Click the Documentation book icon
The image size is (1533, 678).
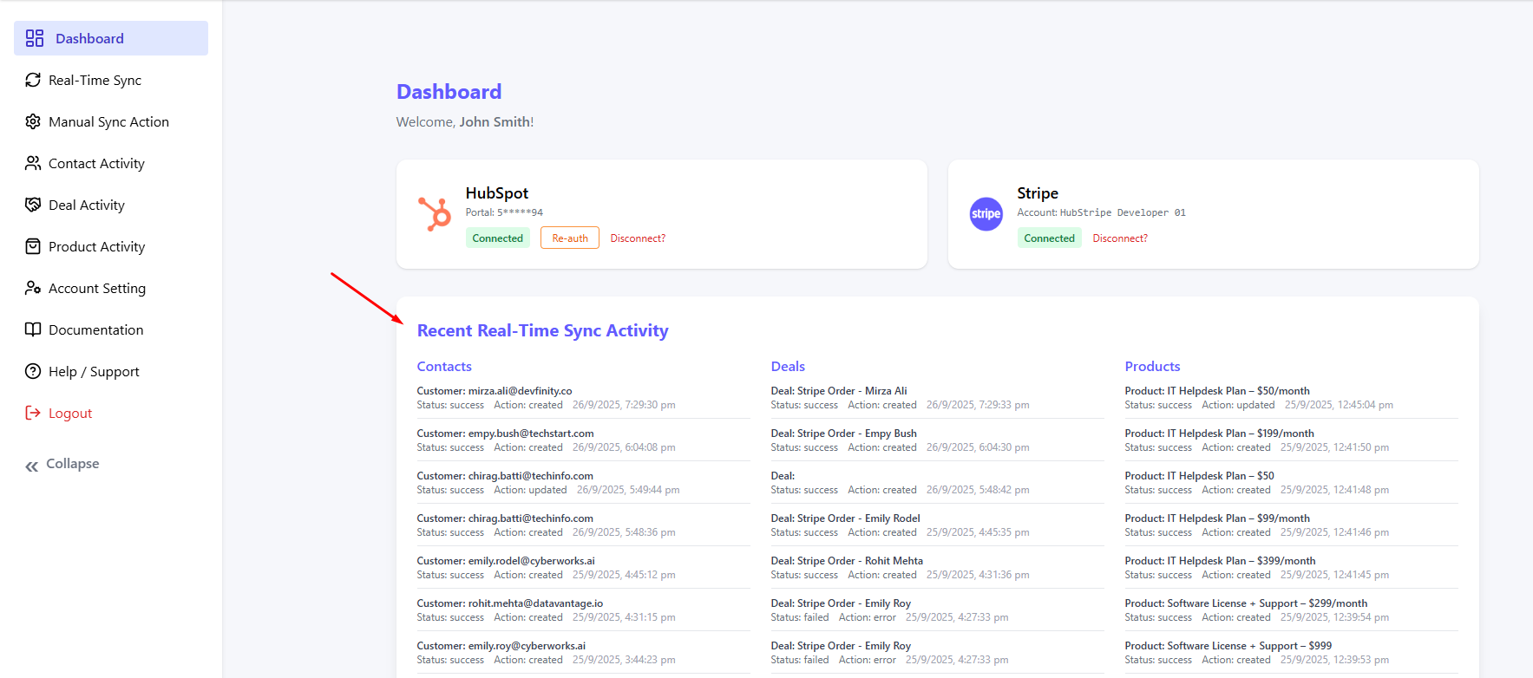point(33,329)
